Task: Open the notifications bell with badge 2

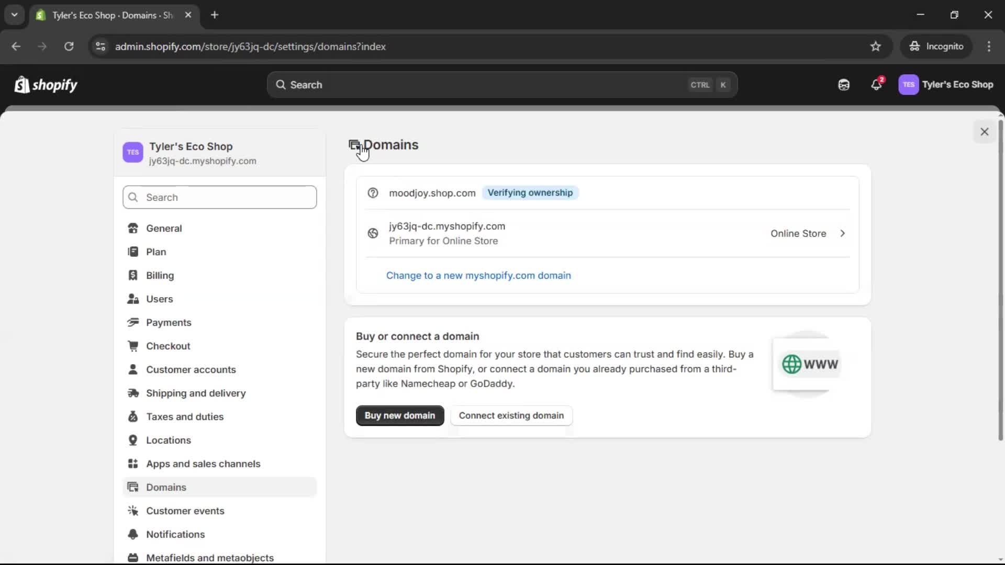Action: click(x=877, y=85)
